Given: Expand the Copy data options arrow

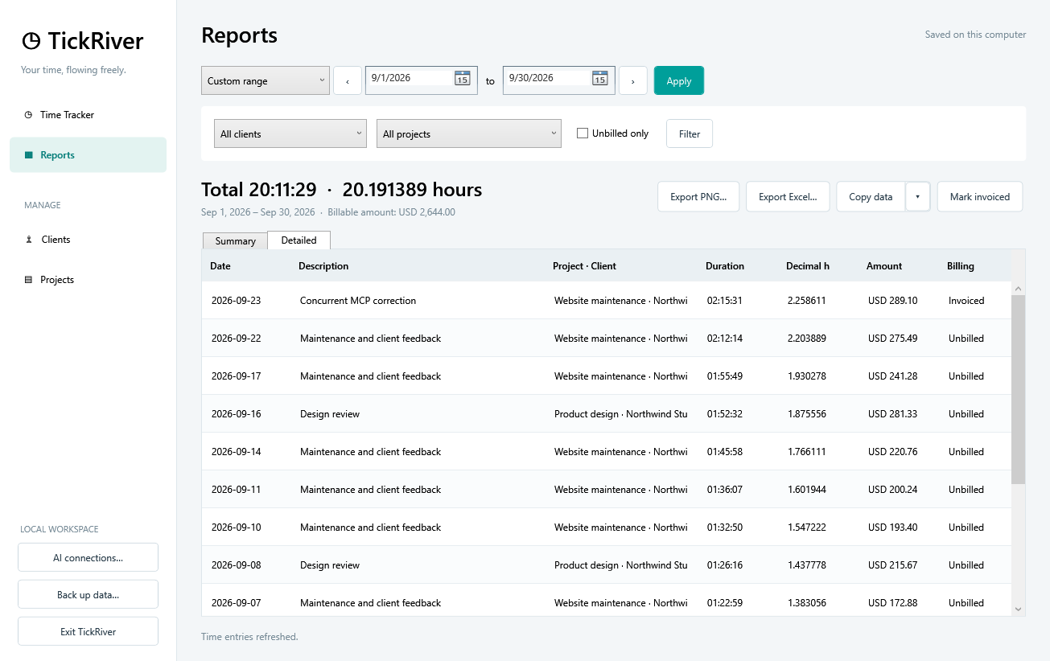Looking at the screenshot, I should (918, 197).
